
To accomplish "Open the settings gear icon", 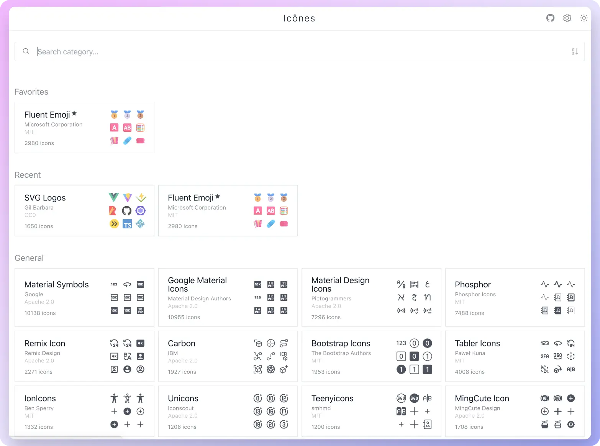I will 567,18.
